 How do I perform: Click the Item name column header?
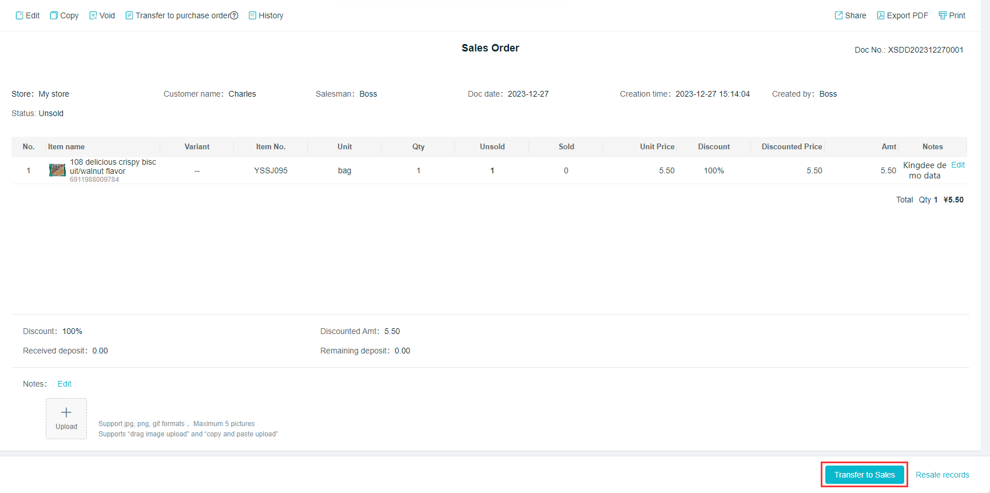click(66, 147)
